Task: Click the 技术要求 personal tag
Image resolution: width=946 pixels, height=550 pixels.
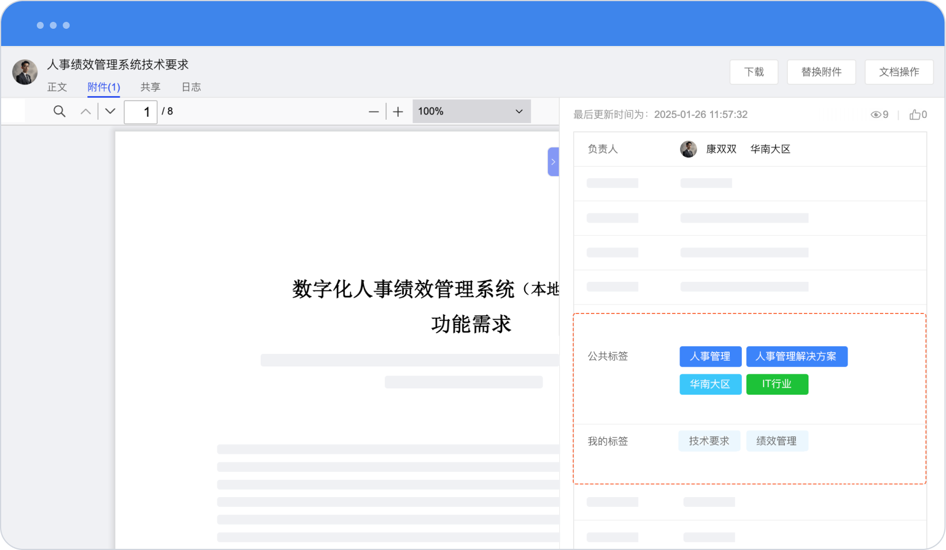Action: (709, 441)
